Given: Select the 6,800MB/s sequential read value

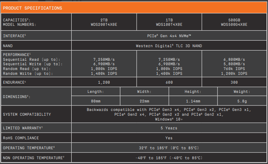Looking at the screenshot, I should click(x=234, y=59).
